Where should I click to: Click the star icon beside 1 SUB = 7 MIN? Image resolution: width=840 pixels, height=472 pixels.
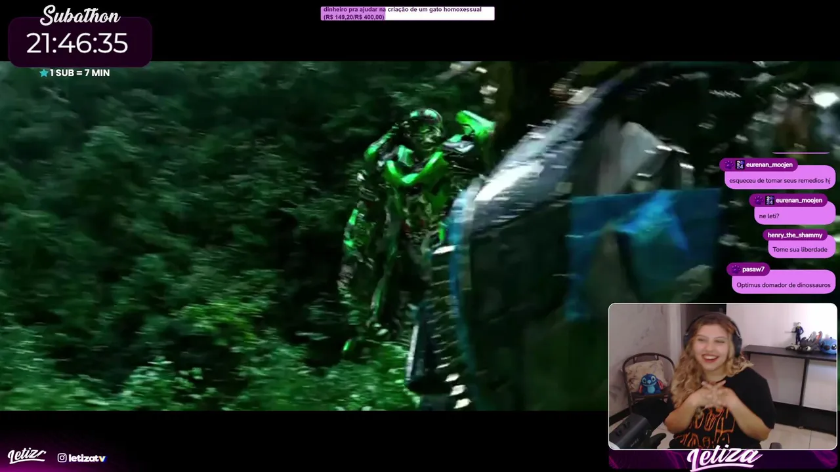coord(44,73)
